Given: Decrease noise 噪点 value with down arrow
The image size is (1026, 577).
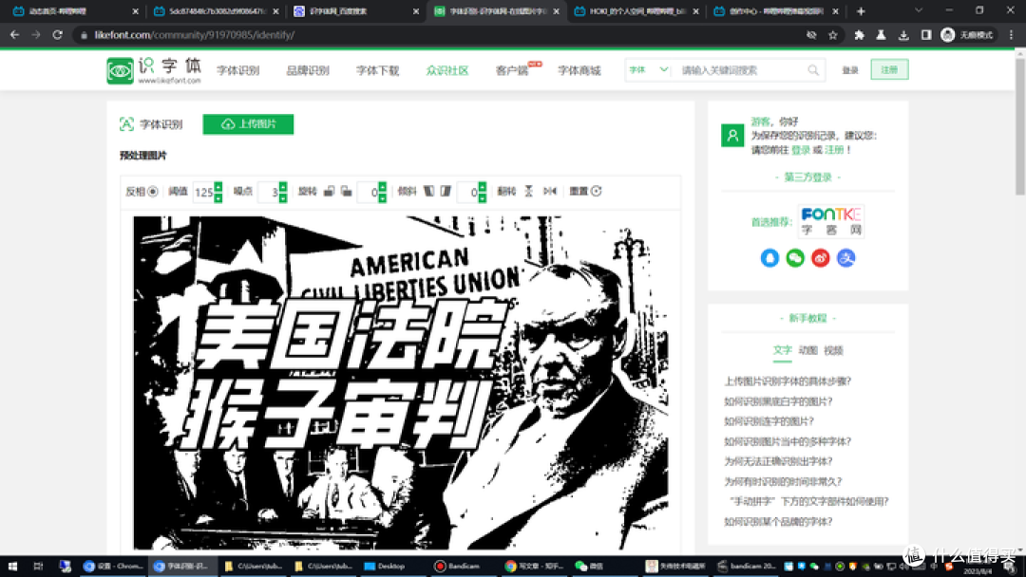Looking at the screenshot, I should coord(283,197).
